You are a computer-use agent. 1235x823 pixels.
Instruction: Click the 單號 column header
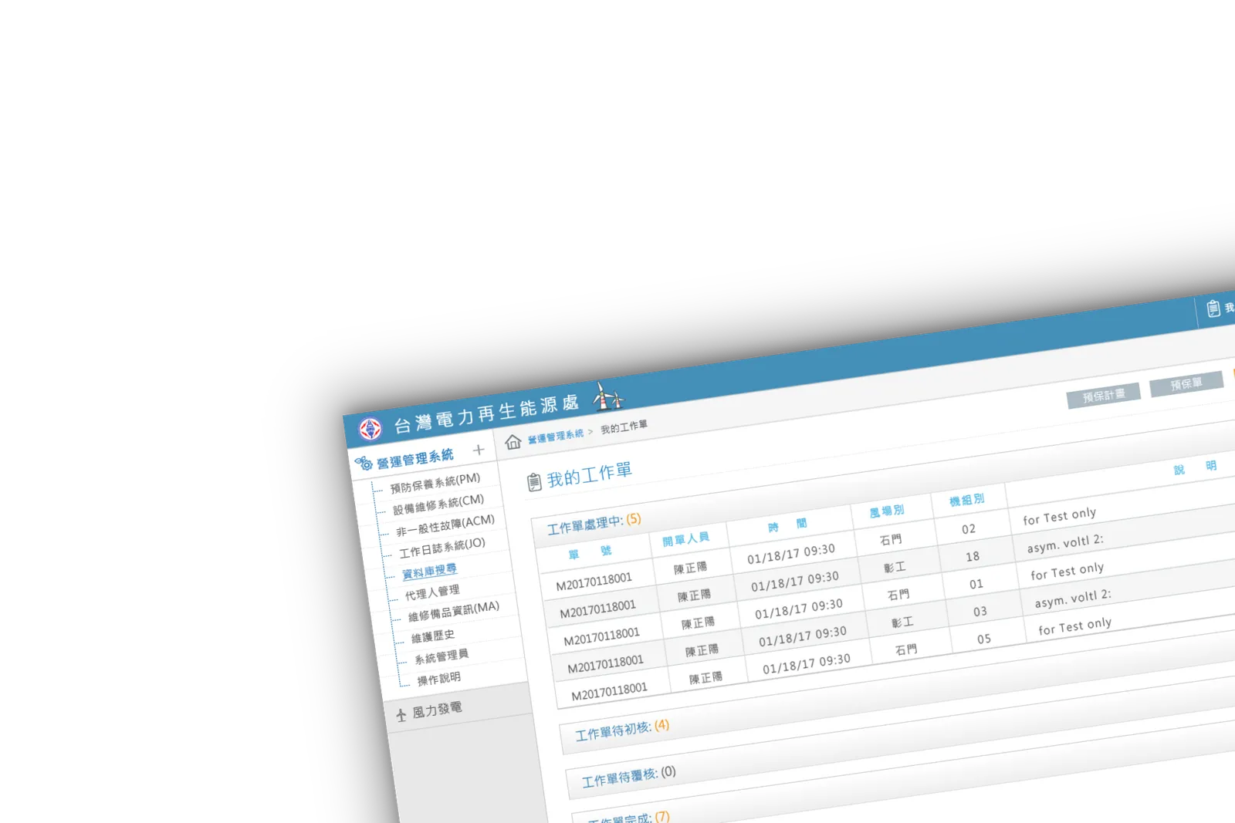tap(590, 552)
